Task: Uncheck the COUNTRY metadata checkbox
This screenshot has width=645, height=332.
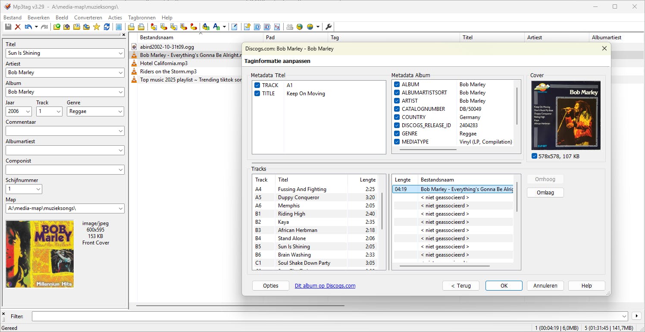Action: click(x=397, y=117)
